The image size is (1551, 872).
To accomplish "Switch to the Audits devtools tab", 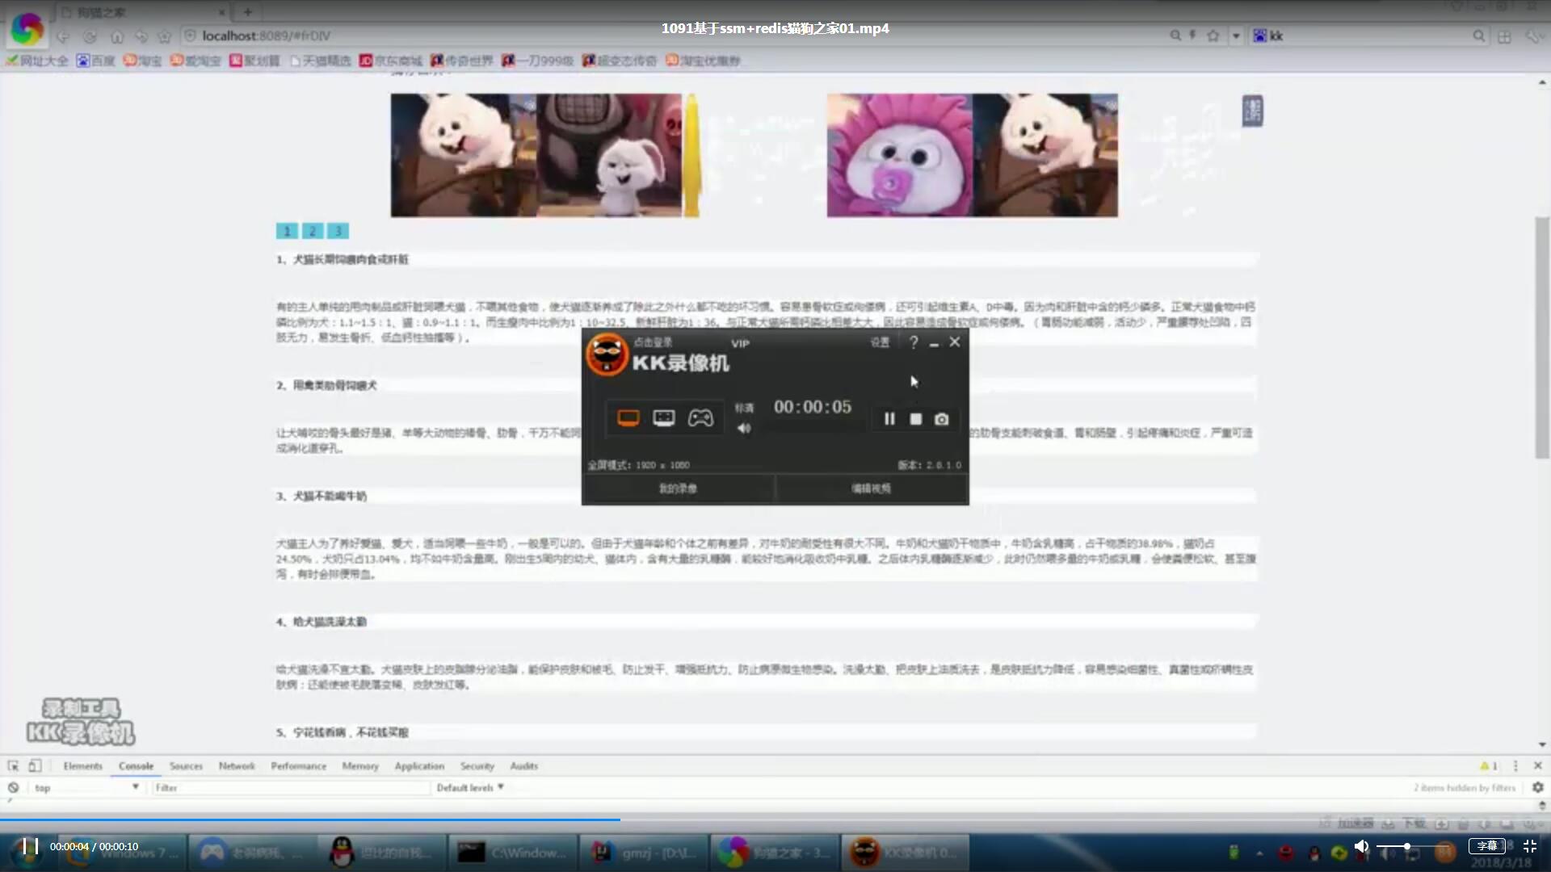I will pos(524,765).
